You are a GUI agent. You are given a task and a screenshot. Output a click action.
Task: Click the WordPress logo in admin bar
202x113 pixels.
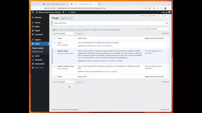click(33, 12)
